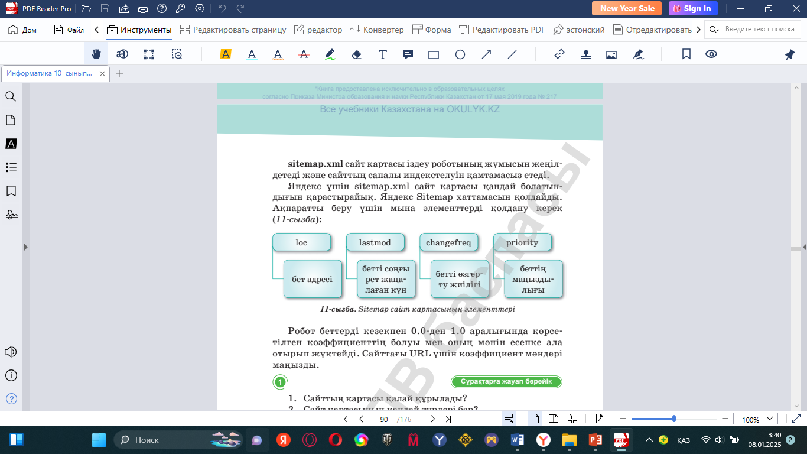Viewport: 807px width, 454px height.
Task: Open settings hexagon icon in title bar
Action: point(200,9)
